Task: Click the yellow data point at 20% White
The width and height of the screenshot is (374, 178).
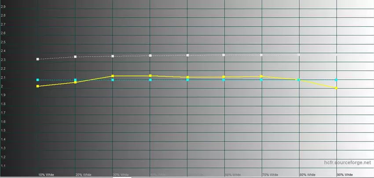Action: pyautogui.click(x=76, y=82)
